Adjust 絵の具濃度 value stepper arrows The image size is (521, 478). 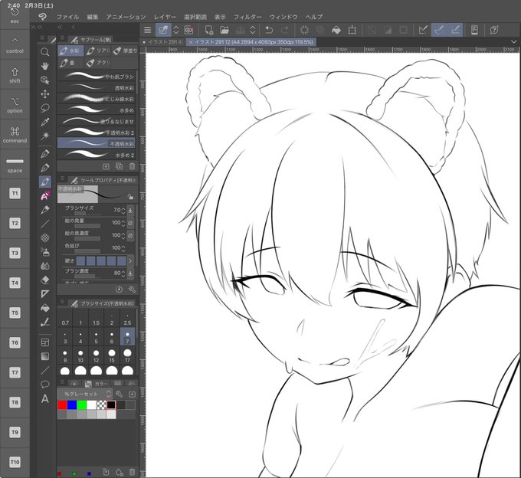pos(123,235)
